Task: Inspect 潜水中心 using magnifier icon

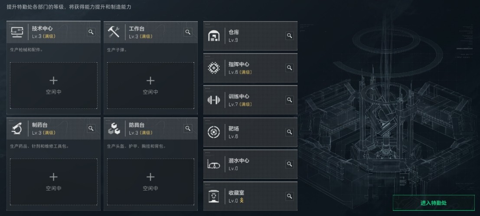Action: click(289, 164)
